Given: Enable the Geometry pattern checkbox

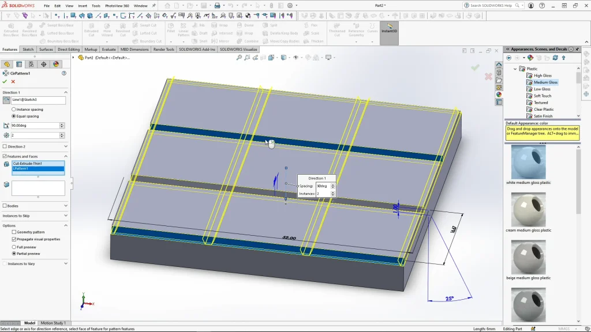Looking at the screenshot, I should tap(14, 232).
